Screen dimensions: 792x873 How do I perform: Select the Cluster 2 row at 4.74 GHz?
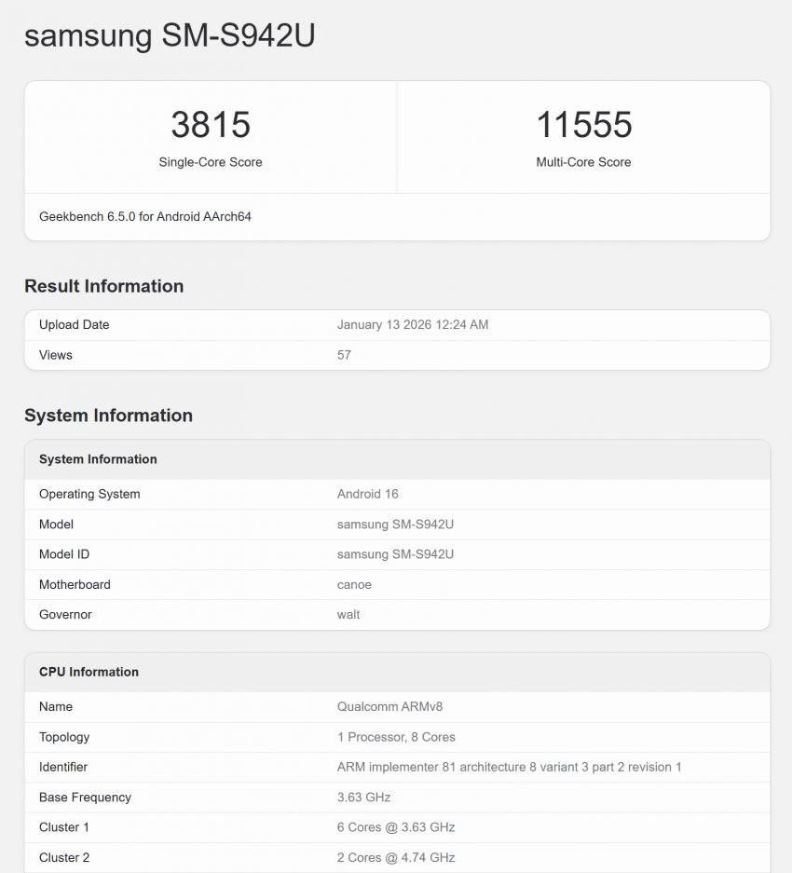pyautogui.click(x=396, y=857)
